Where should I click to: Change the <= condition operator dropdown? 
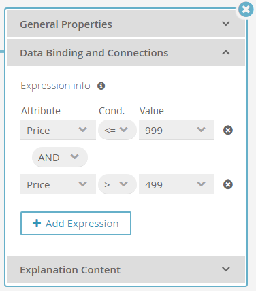pyautogui.click(x=117, y=130)
